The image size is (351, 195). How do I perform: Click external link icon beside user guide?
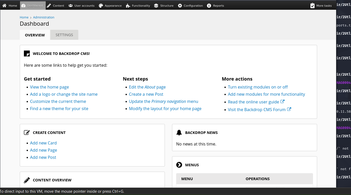tap(282, 102)
